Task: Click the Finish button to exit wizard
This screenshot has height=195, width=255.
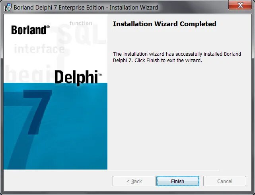Action: (177, 181)
